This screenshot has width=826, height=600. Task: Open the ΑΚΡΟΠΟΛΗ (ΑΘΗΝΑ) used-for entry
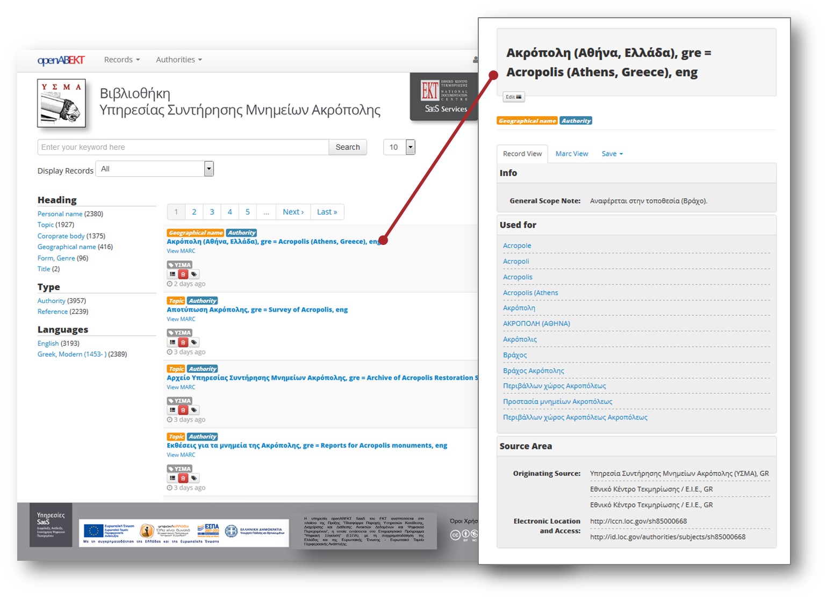coord(536,323)
